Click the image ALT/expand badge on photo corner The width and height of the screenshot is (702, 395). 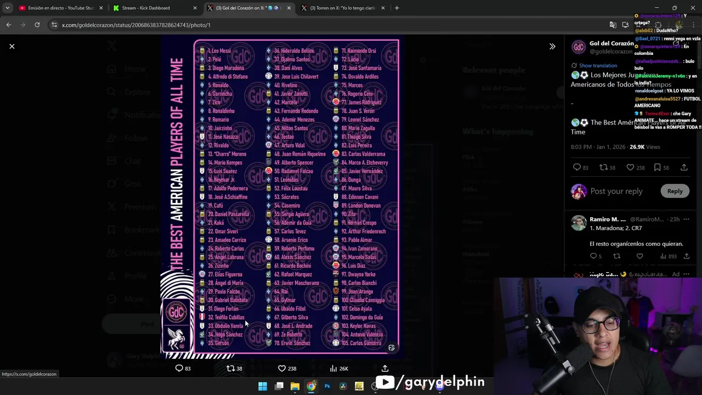tap(392, 348)
